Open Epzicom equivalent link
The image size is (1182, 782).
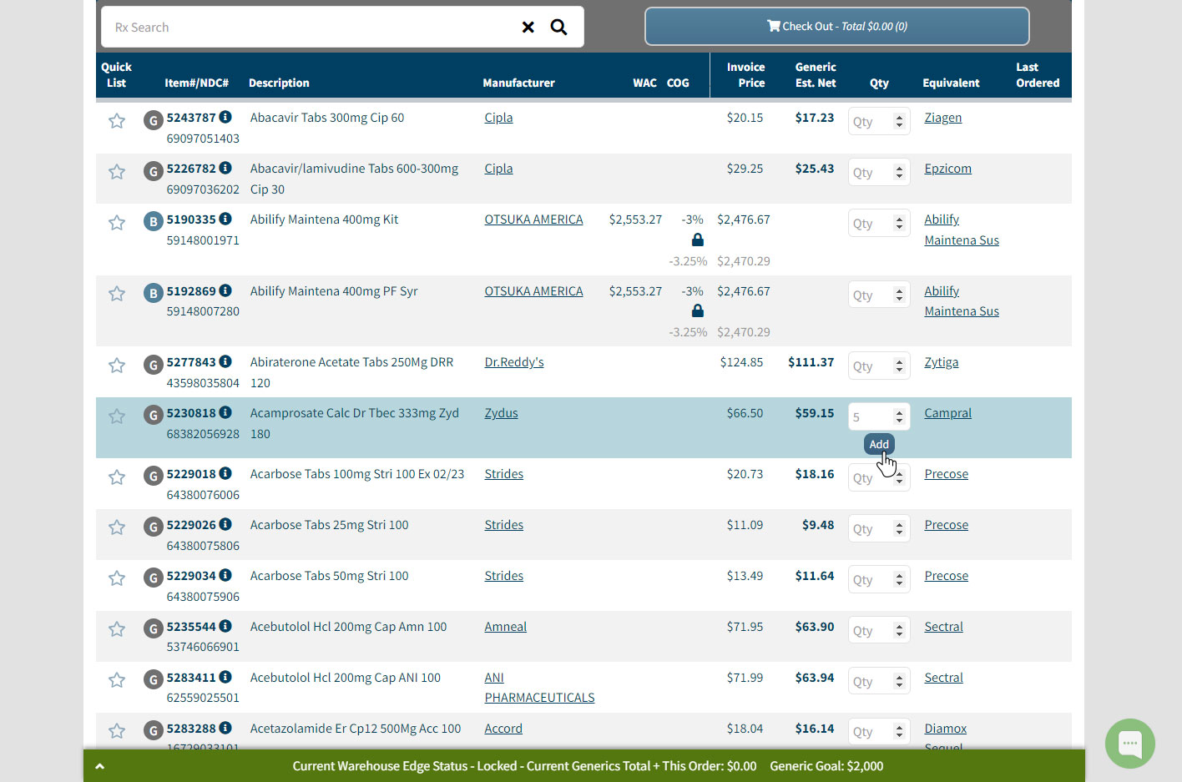click(x=947, y=169)
